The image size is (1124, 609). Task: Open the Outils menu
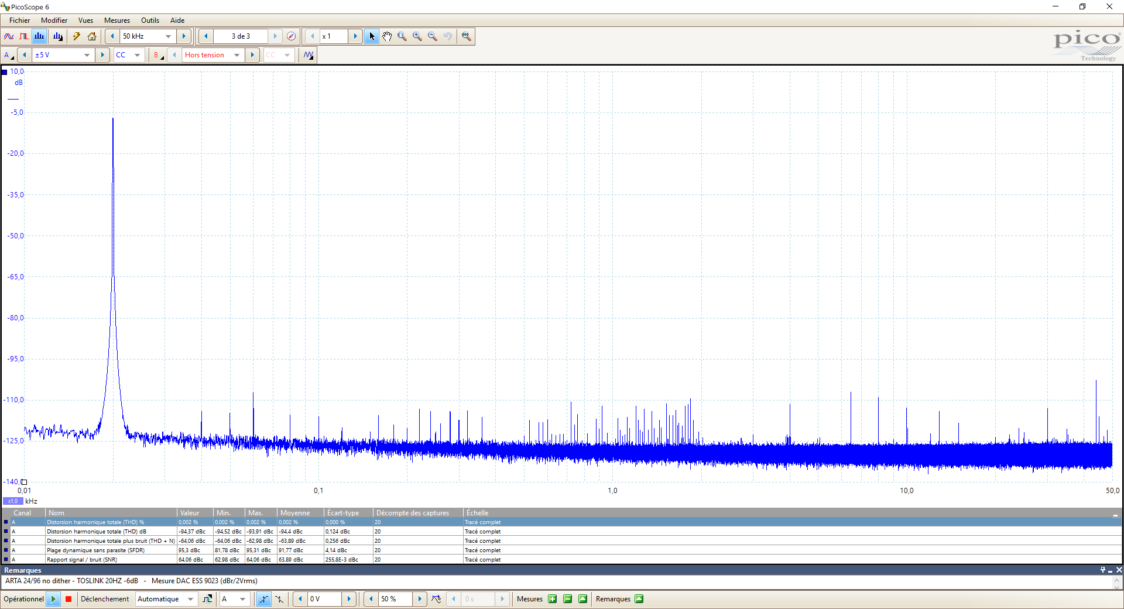[x=150, y=20]
